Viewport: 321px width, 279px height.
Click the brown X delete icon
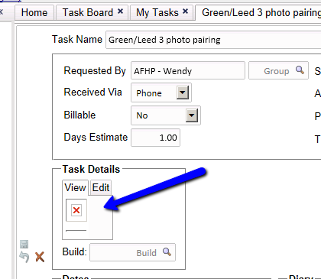pos(40,257)
